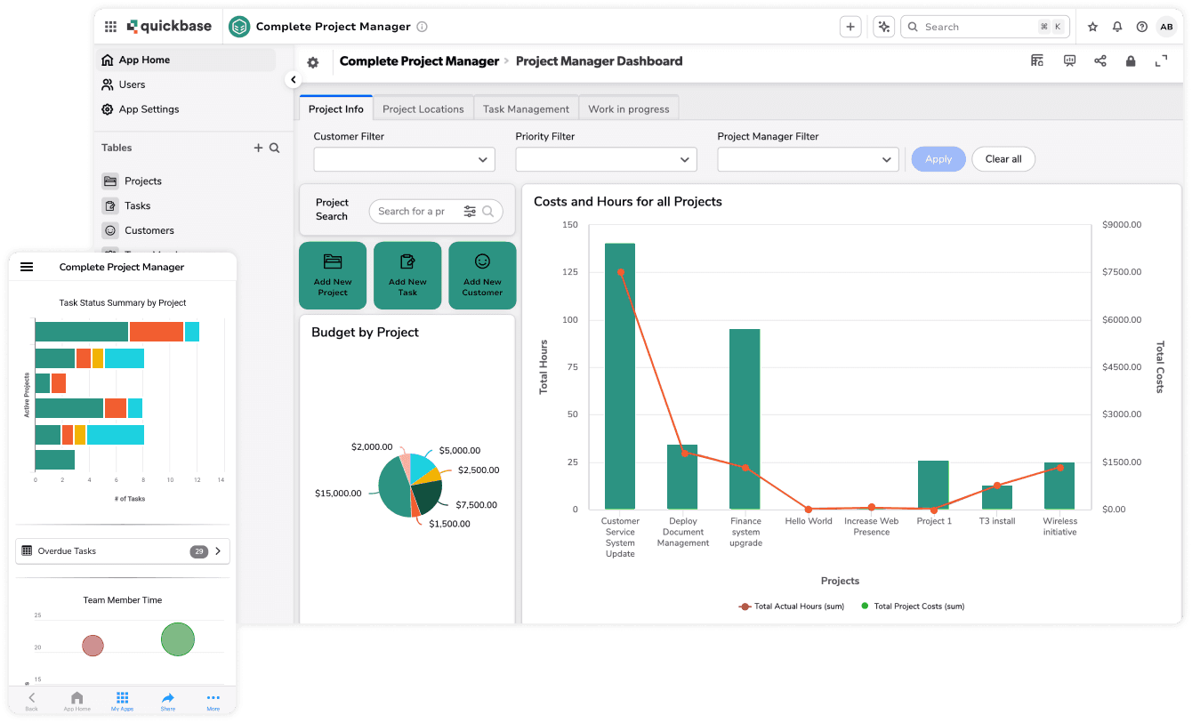Image resolution: width=1192 pixels, height=723 pixels.
Task: Open the Customer Filter dropdown
Action: pos(404,159)
